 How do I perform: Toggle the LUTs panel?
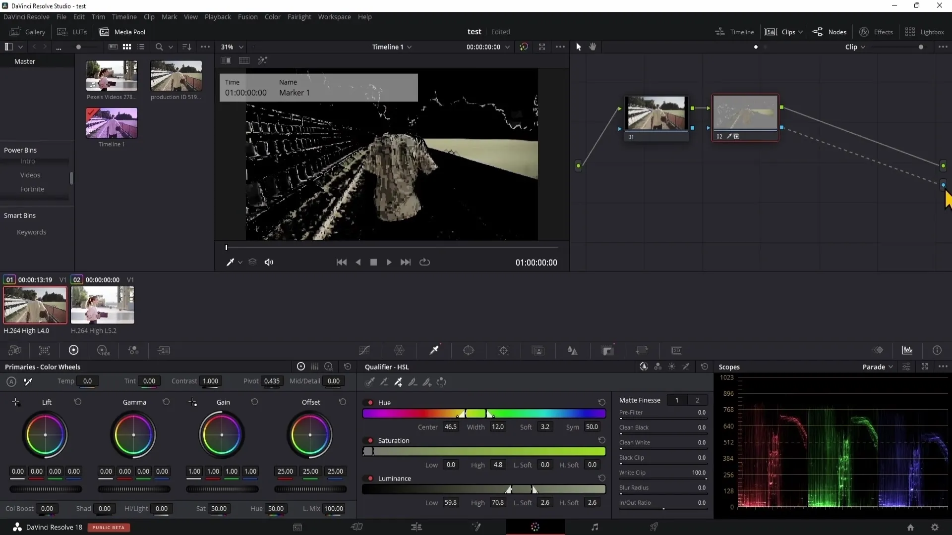pos(72,32)
